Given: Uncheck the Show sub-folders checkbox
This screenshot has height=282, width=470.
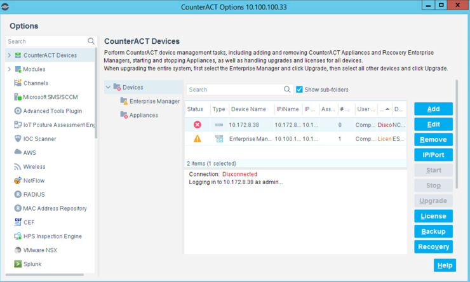Looking at the screenshot, I should pyautogui.click(x=299, y=90).
